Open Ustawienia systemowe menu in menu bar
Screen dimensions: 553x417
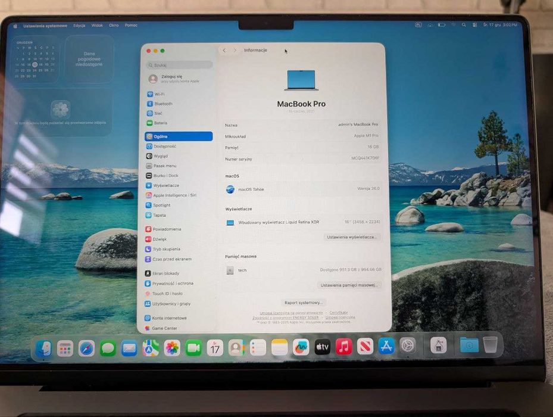click(x=45, y=26)
